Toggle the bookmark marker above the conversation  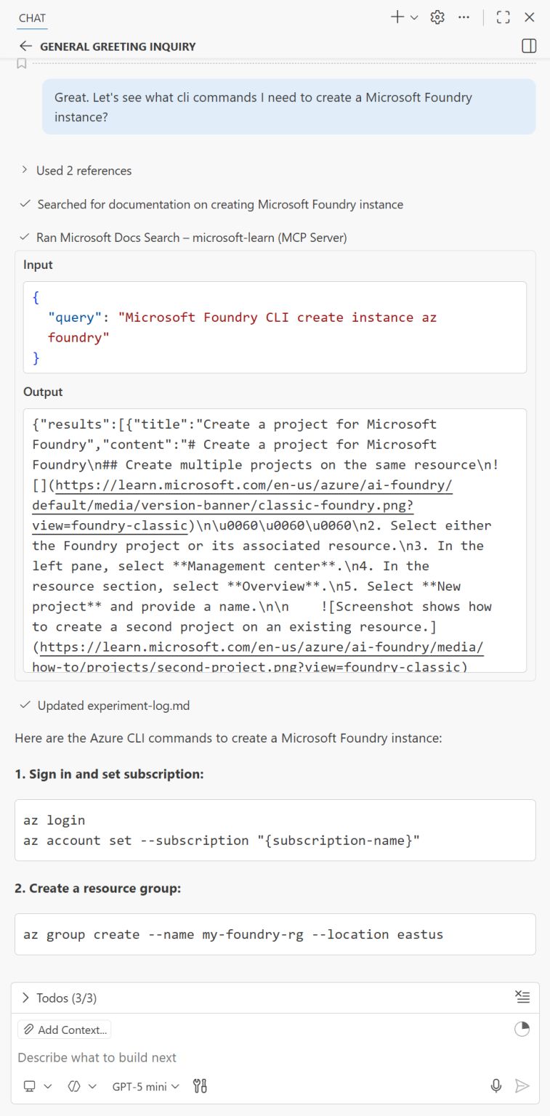[20, 63]
